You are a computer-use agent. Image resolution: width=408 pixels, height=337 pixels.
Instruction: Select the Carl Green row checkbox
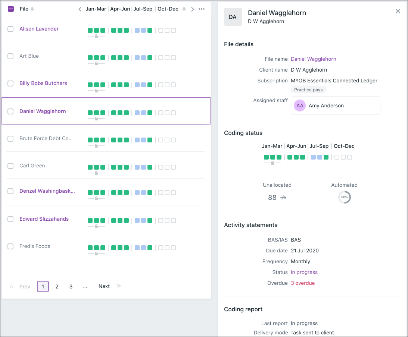pos(10,166)
